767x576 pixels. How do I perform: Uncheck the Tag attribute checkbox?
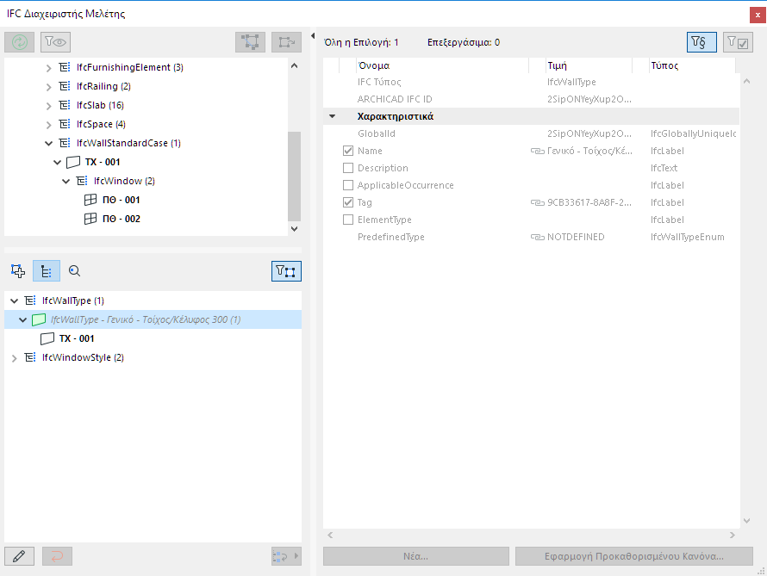click(x=348, y=202)
